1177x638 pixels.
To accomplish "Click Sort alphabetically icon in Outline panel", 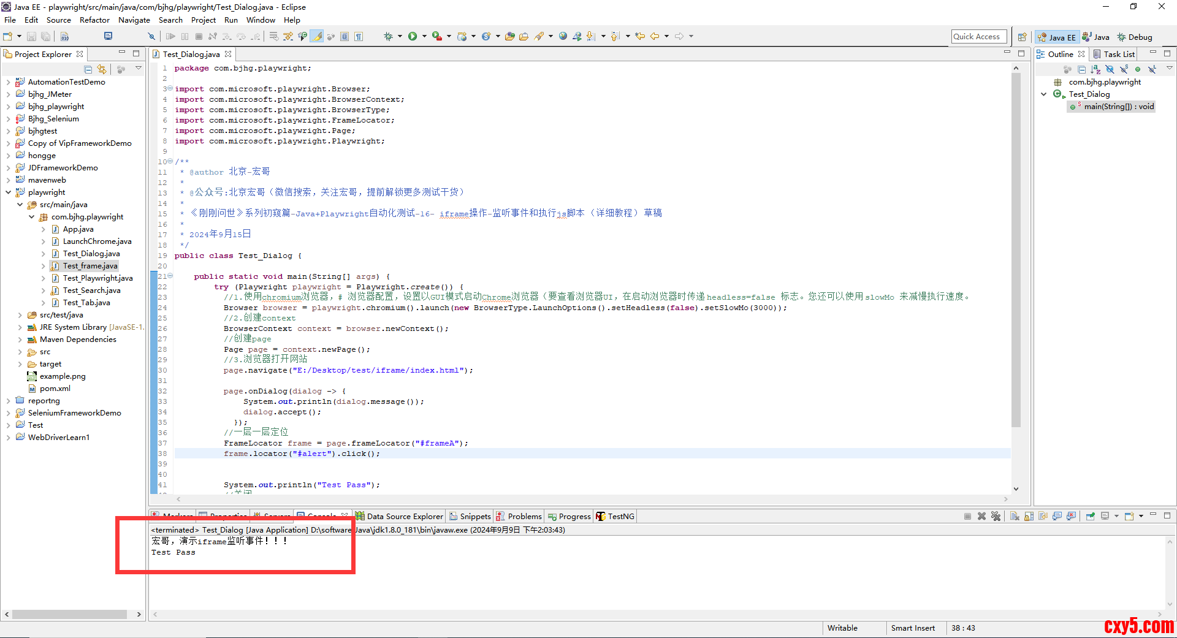I will tap(1095, 69).
